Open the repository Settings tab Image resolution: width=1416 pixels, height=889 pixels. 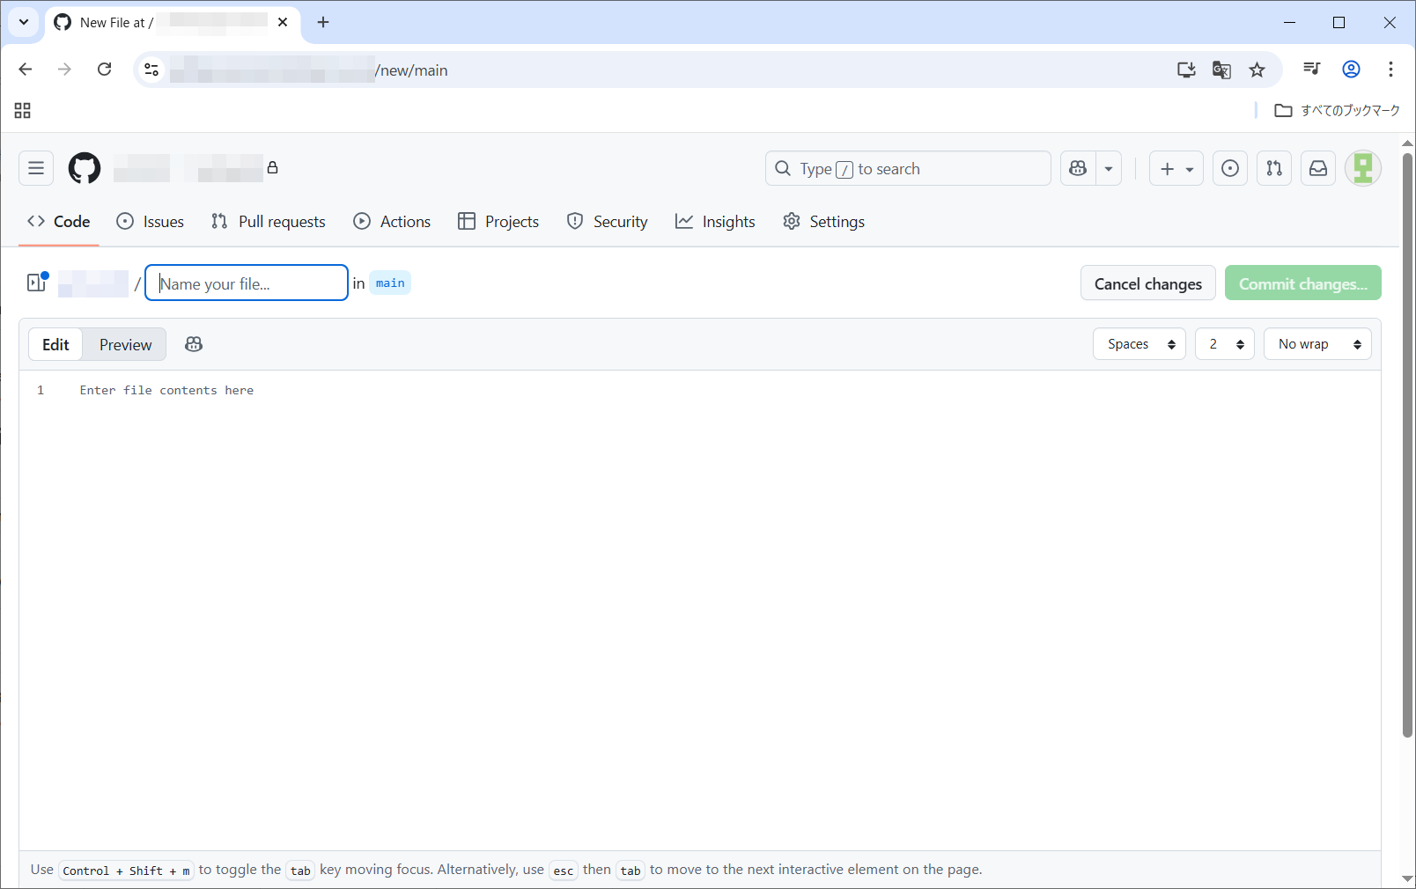(x=823, y=222)
